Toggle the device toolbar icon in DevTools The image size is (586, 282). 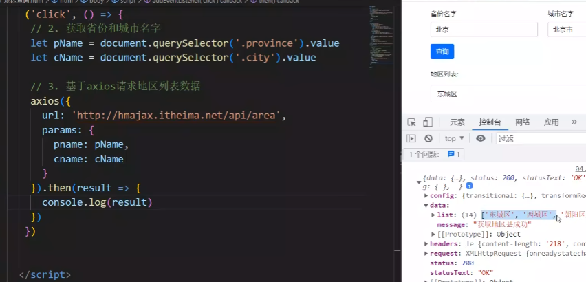click(428, 122)
